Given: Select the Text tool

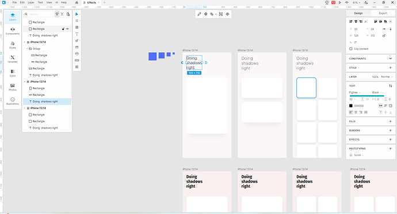Looking at the screenshot, I should click(x=77, y=34).
